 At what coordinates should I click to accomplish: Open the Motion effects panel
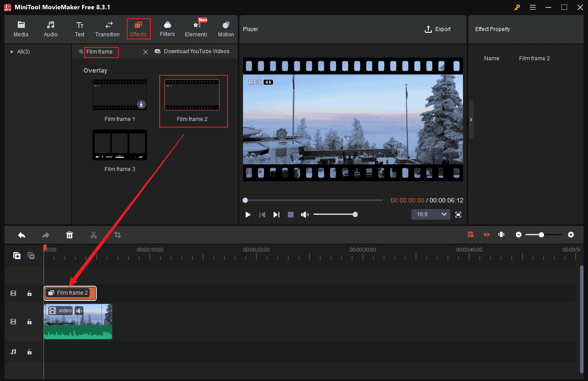[226, 29]
